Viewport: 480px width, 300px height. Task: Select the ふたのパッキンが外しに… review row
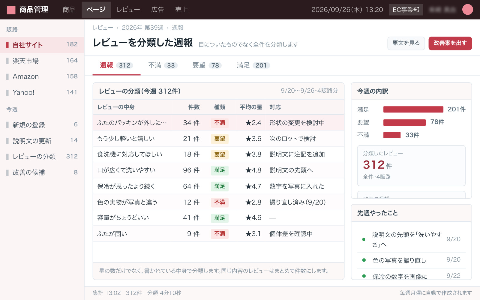coord(218,123)
